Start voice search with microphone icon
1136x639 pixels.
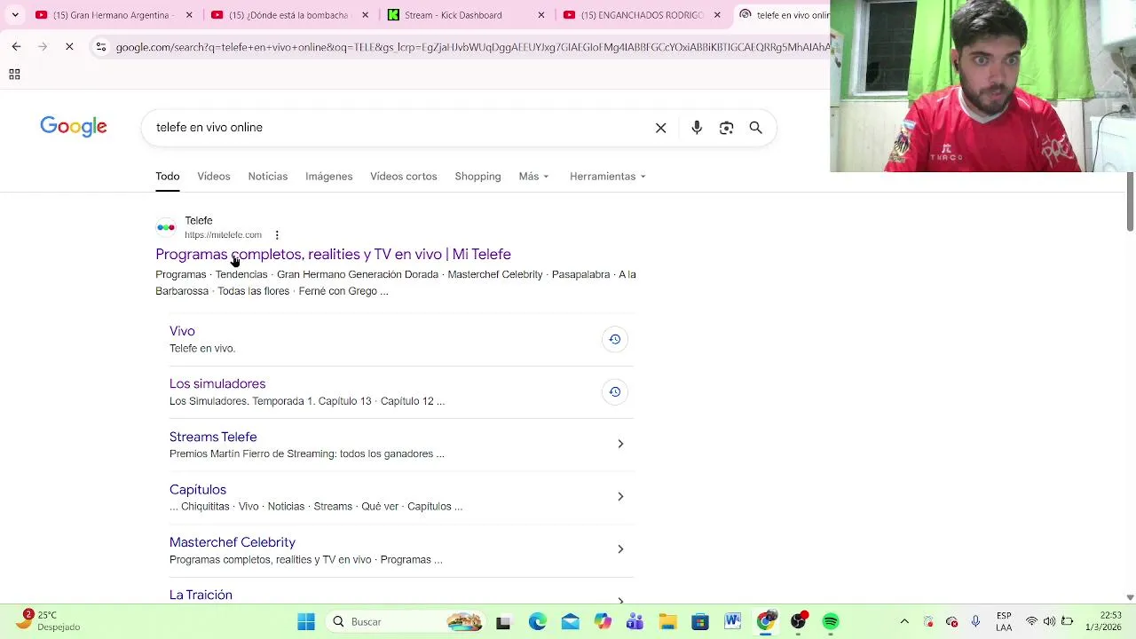click(x=697, y=128)
